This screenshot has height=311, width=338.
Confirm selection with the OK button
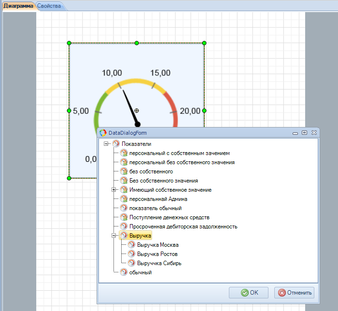click(249, 293)
